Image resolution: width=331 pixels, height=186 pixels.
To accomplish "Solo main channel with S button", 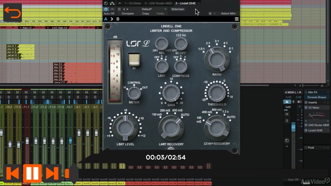I will [287, 121].
